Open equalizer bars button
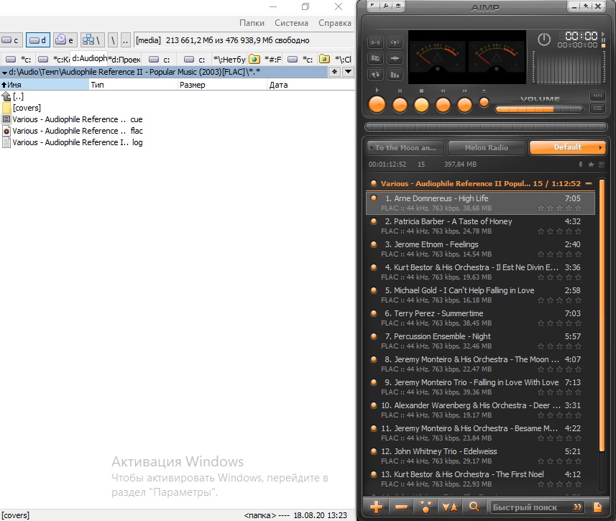The width and height of the screenshot is (616, 521). (395, 74)
